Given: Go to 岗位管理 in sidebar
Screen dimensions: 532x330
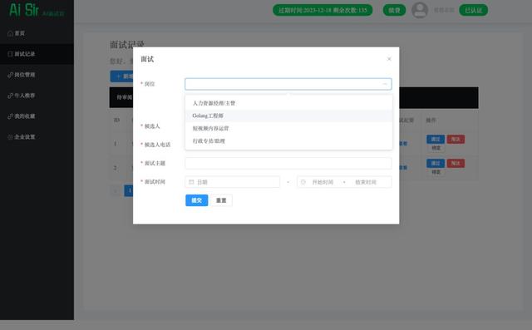Looking at the screenshot, I should (37, 75).
